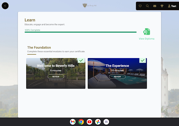Launch YouTube from the shelf
This screenshot has height=126, width=179.
click(x=89, y=122)
